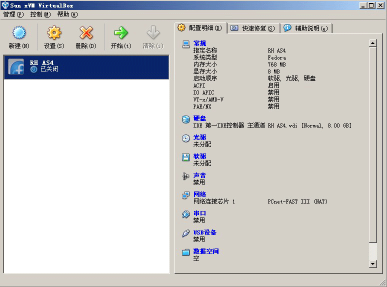Click the 数据空间 shared folder icon

pos(185,252)
